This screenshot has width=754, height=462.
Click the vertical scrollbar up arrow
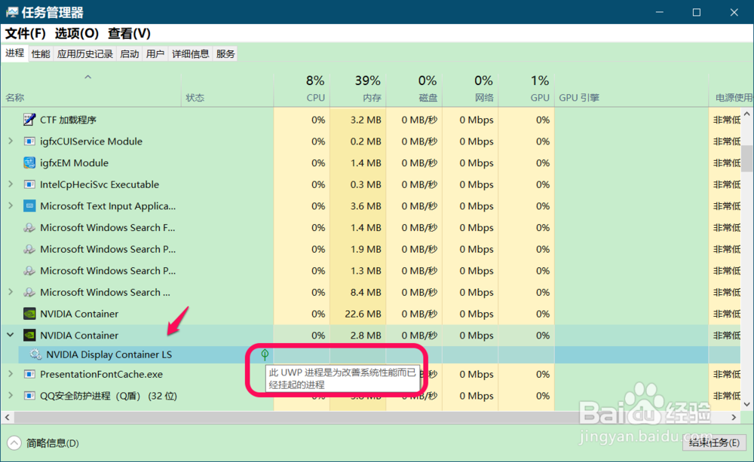746,114
